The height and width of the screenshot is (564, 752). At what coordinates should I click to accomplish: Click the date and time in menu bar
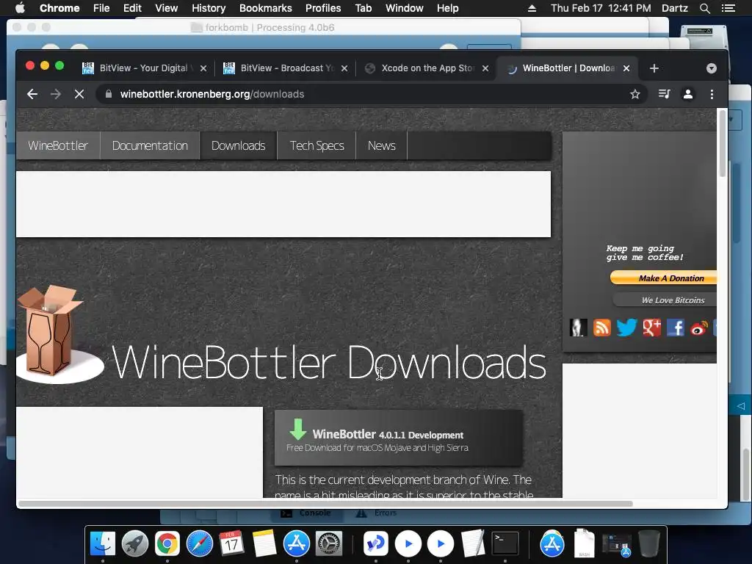(601, 8)
